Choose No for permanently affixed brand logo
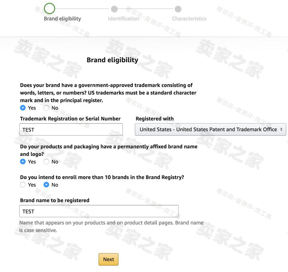The image size is (288, 272). coord(46,162)
